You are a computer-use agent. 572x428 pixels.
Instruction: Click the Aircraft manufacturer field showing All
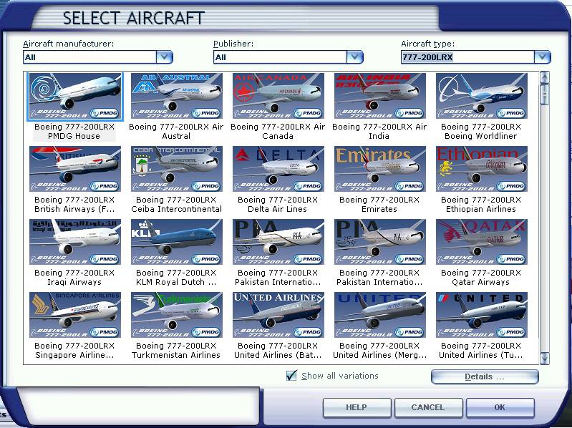click(x=89, y=57)
